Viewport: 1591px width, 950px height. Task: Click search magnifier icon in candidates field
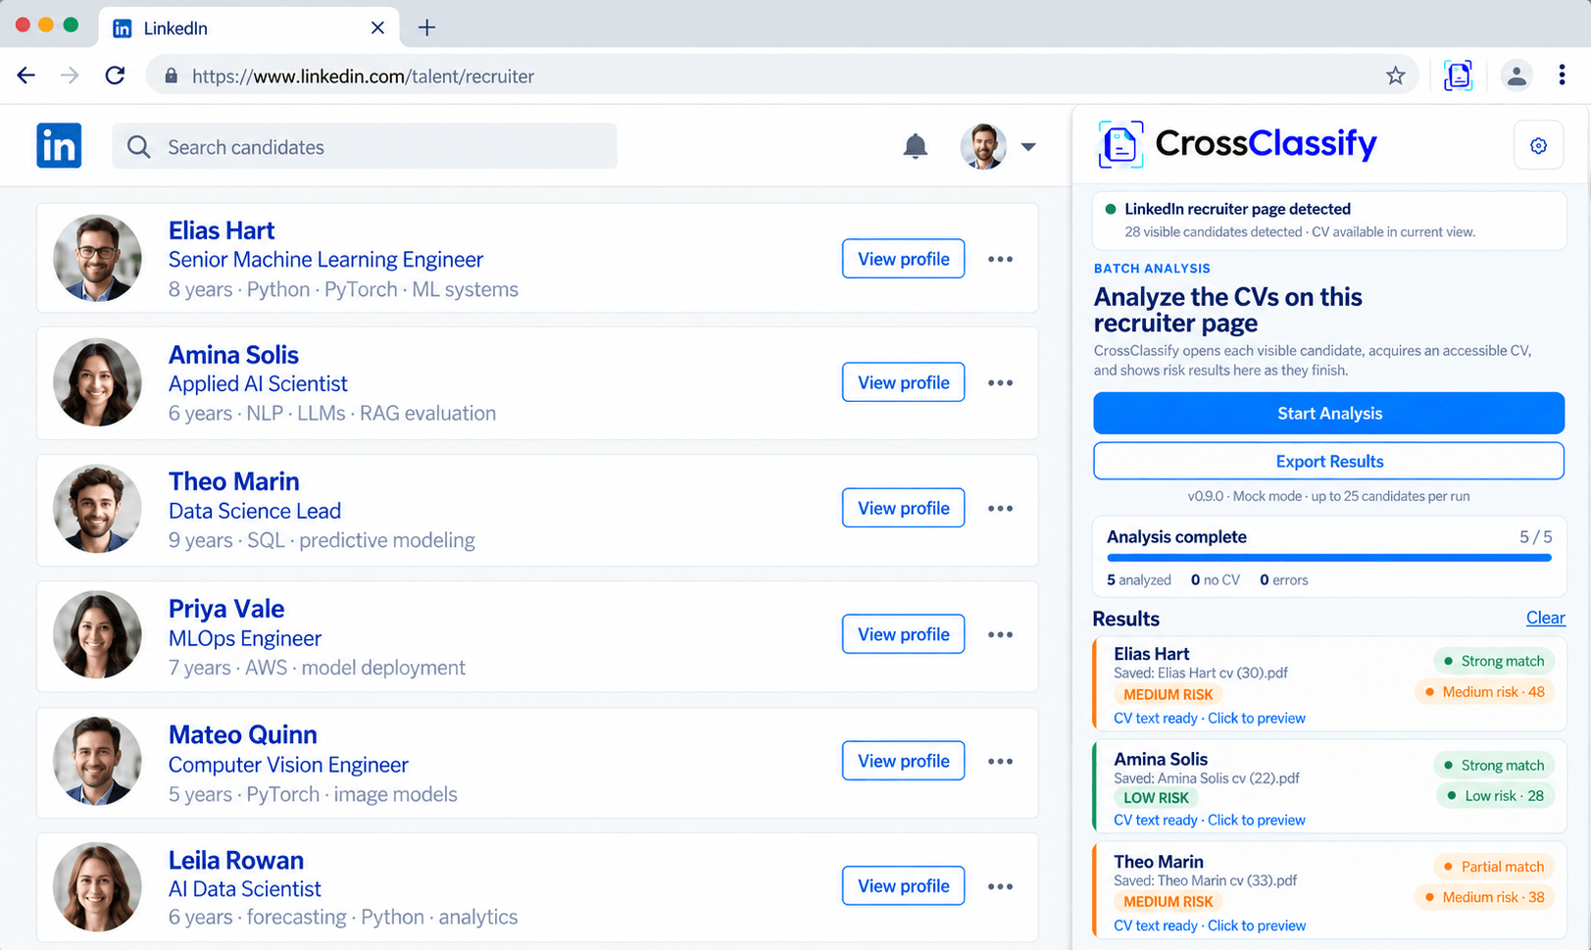coord(139,147)
